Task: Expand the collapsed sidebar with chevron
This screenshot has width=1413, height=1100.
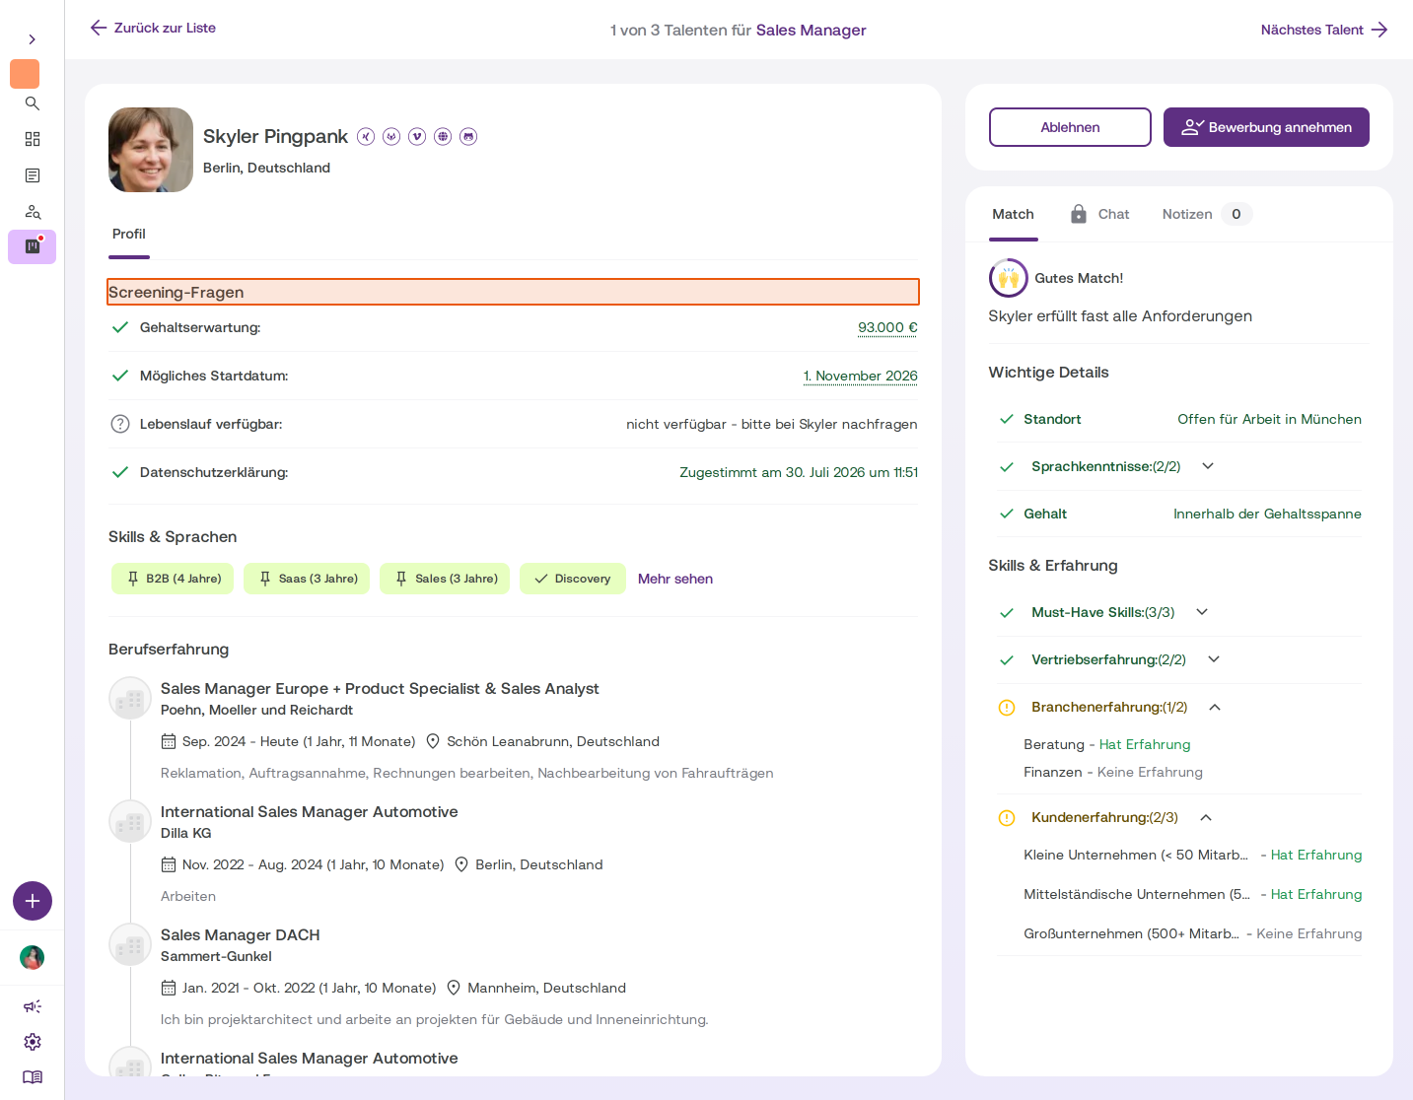Action: click(33, 39)
